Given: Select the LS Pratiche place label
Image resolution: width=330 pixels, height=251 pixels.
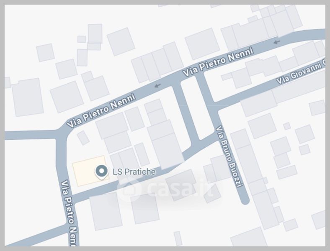Looking at the screenshot, I should [134, 172].
